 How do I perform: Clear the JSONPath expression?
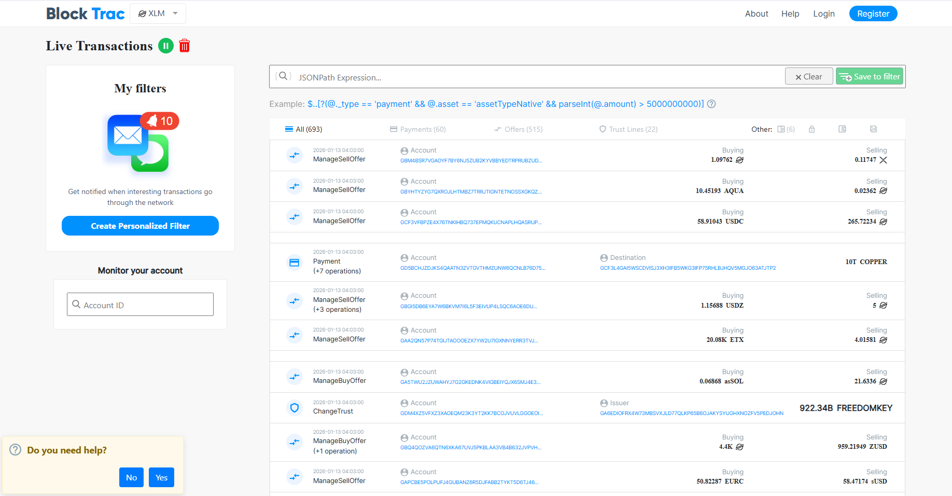[808, 76]
